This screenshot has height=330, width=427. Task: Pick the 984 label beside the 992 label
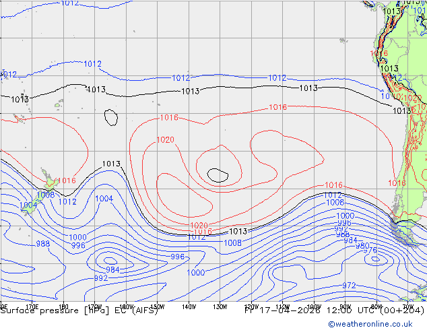(112, 270)
